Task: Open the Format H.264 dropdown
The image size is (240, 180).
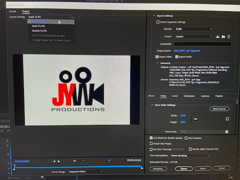Action: point(193,29)
